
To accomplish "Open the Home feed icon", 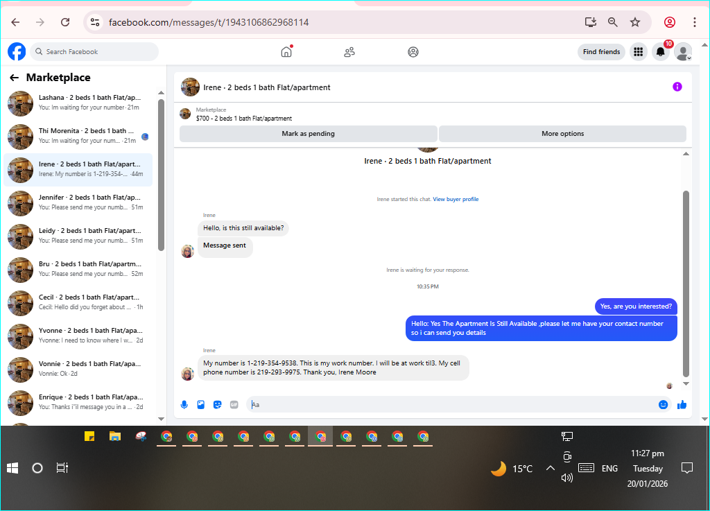I will 286,51.
